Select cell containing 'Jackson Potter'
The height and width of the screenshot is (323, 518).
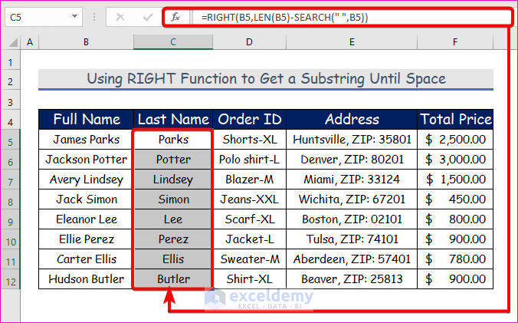87,160
